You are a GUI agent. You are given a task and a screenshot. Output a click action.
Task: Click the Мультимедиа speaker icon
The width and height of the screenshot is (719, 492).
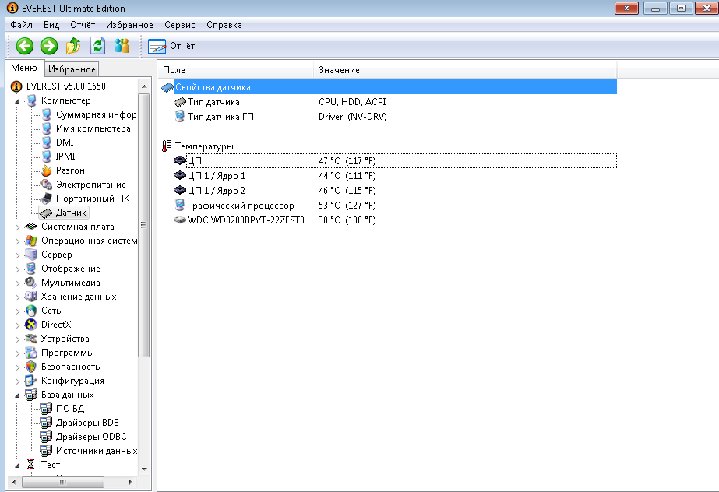point(31,283)
